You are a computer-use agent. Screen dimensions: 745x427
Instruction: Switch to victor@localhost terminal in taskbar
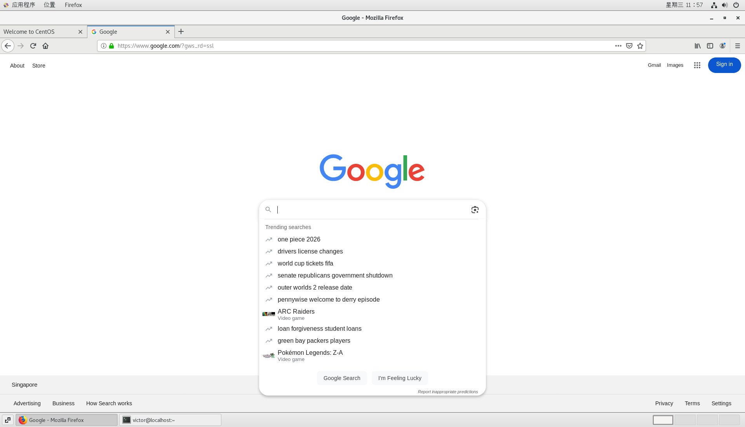[x=170, y=420]
